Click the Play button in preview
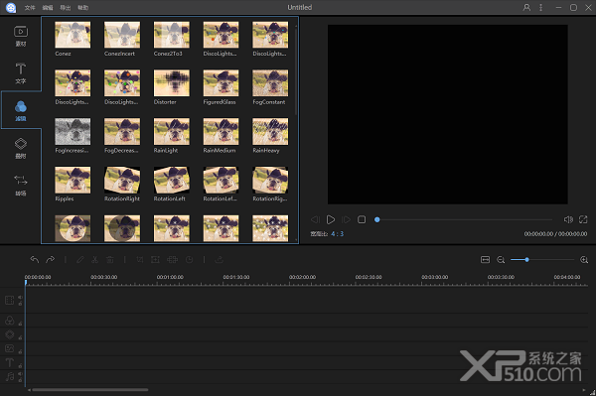The height and width of the screenshot is (396, 596). (x=331, y=219)
